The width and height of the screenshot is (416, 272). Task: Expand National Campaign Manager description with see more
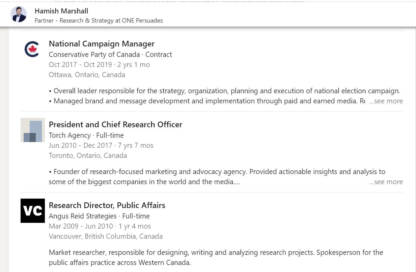pyautogui.click(x=386, y=101)
